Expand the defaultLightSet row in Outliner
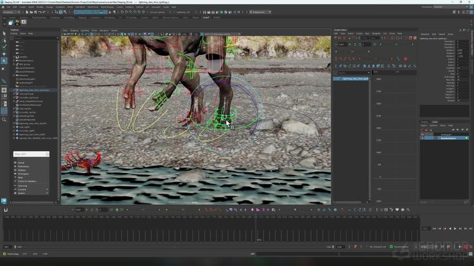Screen dimensions: 474x266 click(14, 116)
